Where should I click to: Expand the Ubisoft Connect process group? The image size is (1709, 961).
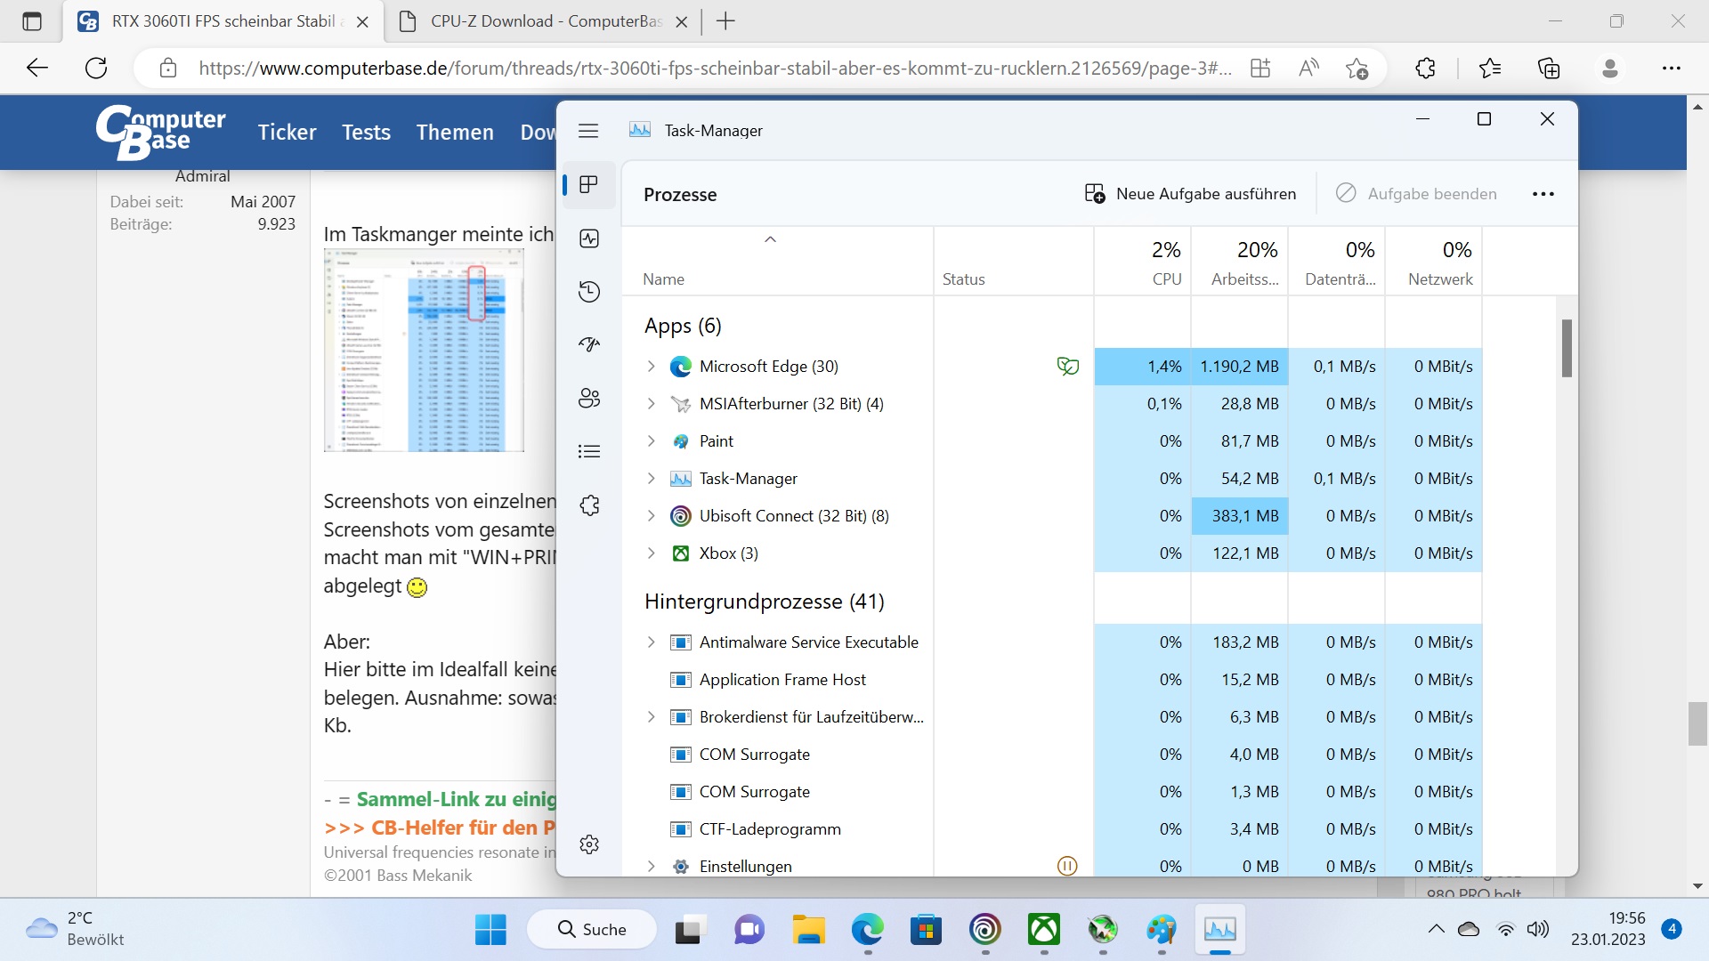[651, 516]
